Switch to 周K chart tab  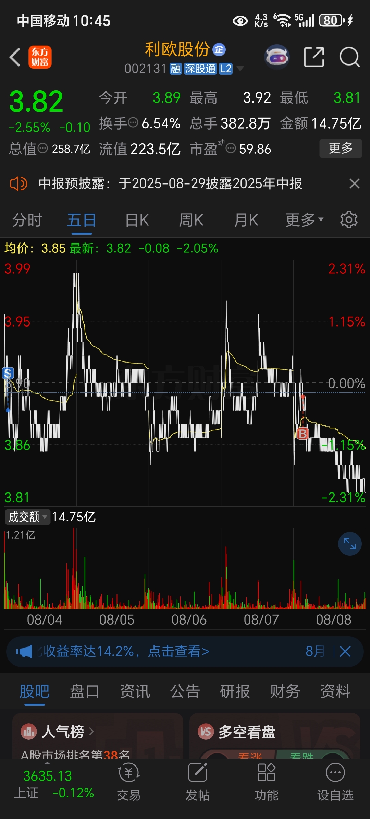click(x=191, y=220)
